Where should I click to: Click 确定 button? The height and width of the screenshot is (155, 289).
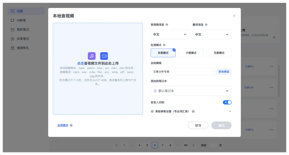click(x=221, y=125)
